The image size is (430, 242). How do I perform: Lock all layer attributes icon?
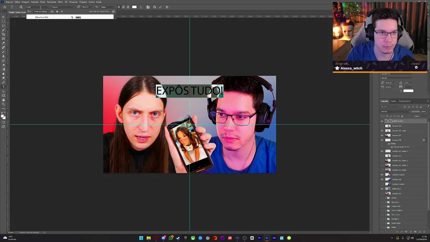click(x=402, y=116)
